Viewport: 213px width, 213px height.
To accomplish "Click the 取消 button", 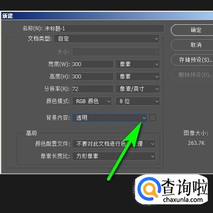I will point(192,45).
